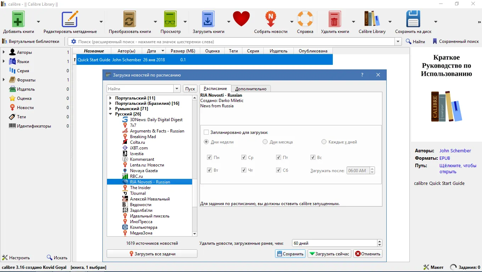This screenshot has width=482, height=272.
Task: Click Загрузить все задачи button
Action: [152, 254]
